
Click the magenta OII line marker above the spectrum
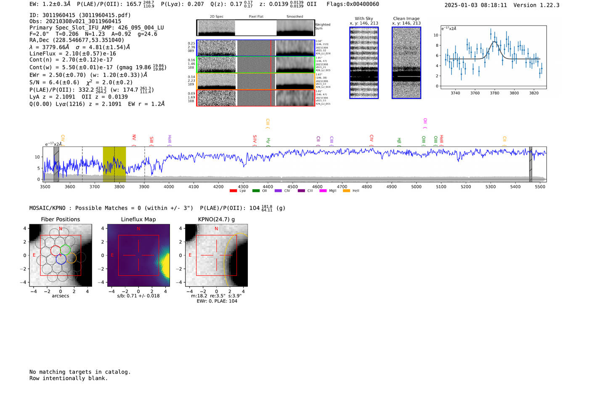pos(425,123)
